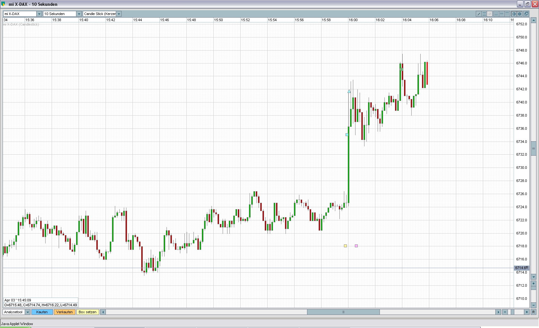Open the Analysetool dropdown
Image resolution: width=539 pixels, height=328 pixels.
[x=28, y=312]
